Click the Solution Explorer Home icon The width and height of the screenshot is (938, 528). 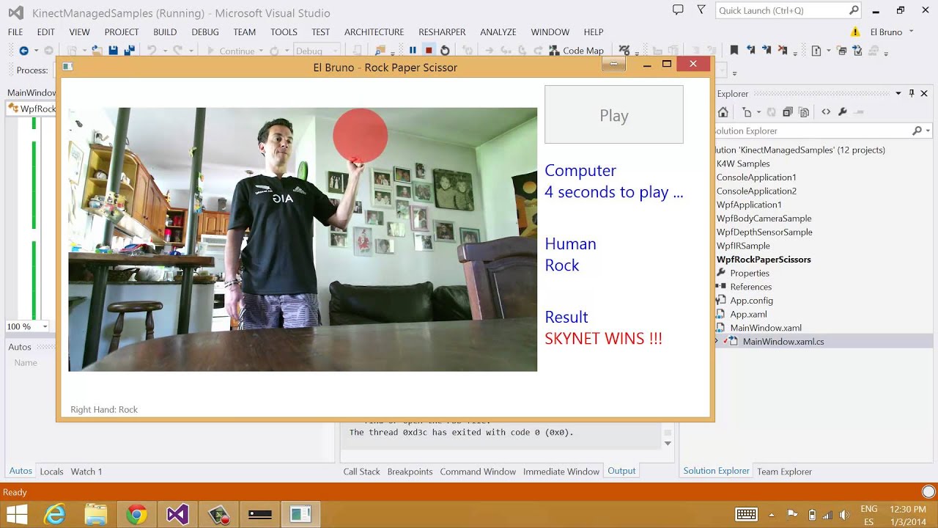click(x=723, y=112)
